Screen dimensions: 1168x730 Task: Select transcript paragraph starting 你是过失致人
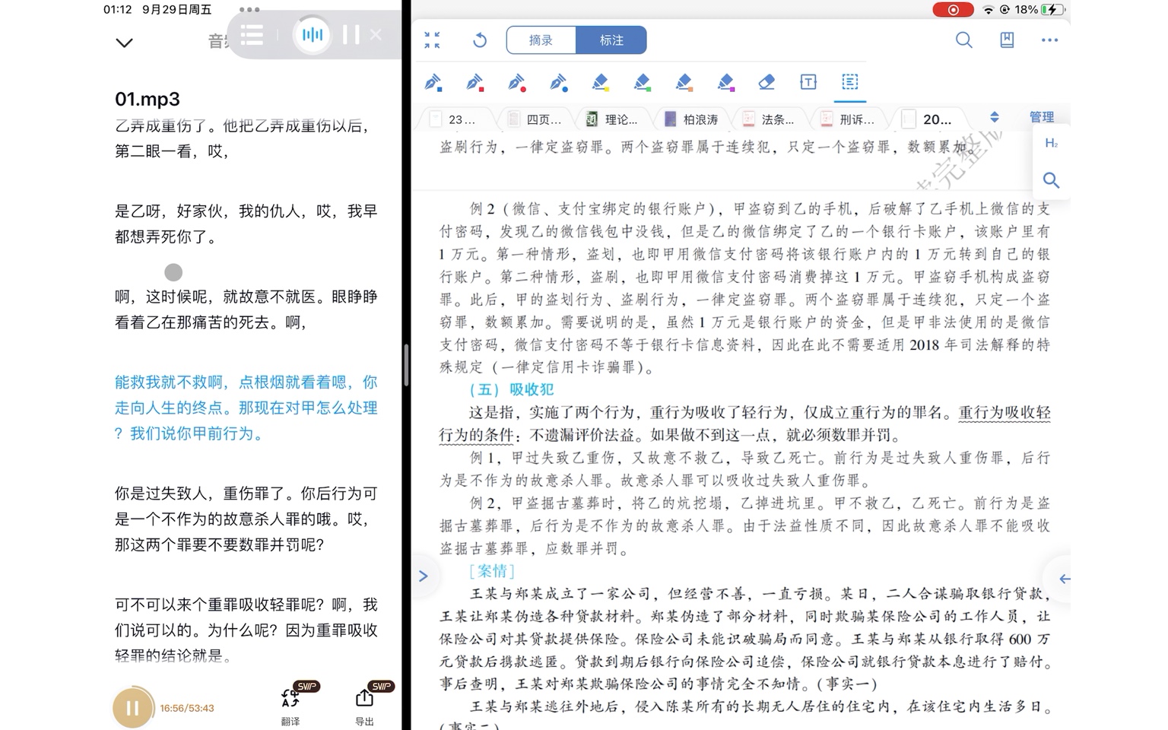[x=246, y=519]
